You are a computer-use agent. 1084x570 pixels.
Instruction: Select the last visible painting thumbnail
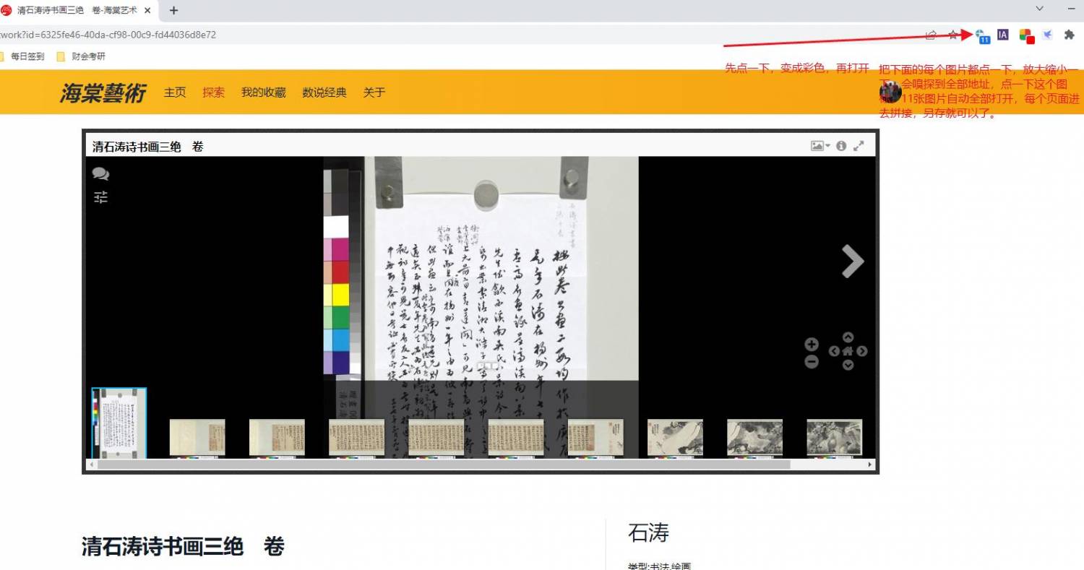click(835, 439)
